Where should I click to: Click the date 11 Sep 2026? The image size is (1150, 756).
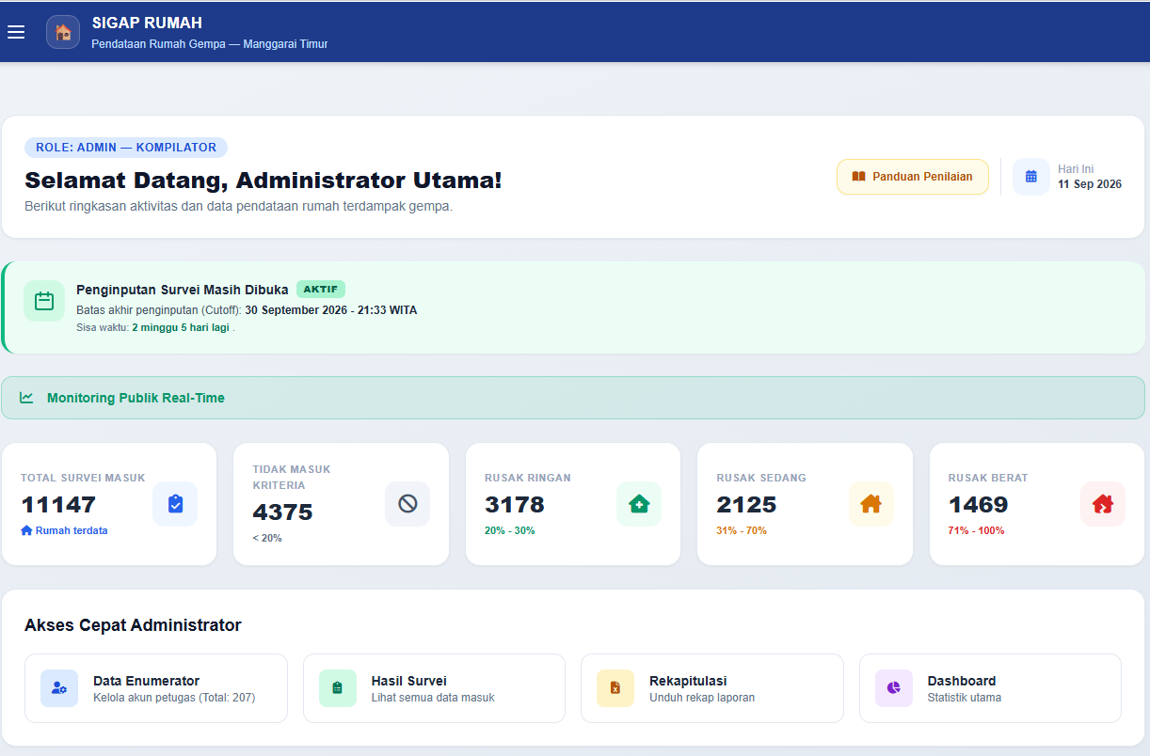[x=1090, y=184]
